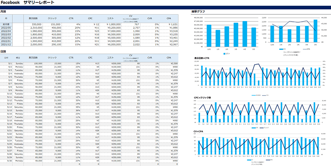
Task: Select the daily table 'CTR' header
Action: pos(71,58)
